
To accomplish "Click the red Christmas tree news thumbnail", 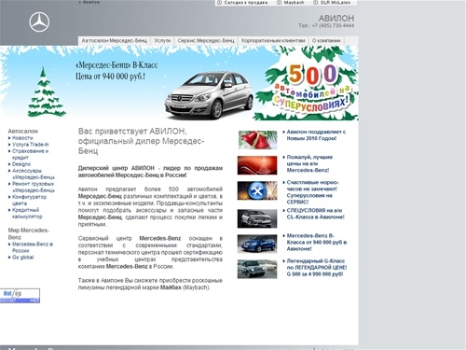I will point(257,165).
